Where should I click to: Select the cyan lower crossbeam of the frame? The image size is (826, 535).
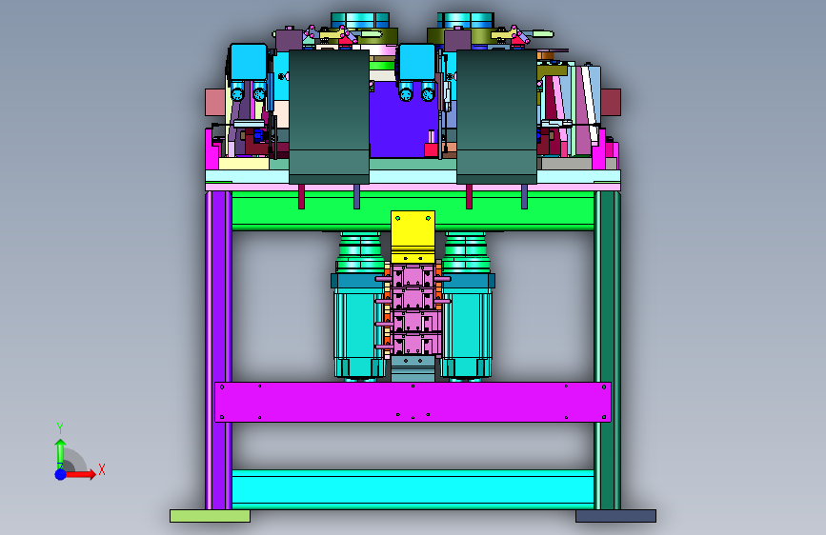pyautogui.click(x=413, y=489)
